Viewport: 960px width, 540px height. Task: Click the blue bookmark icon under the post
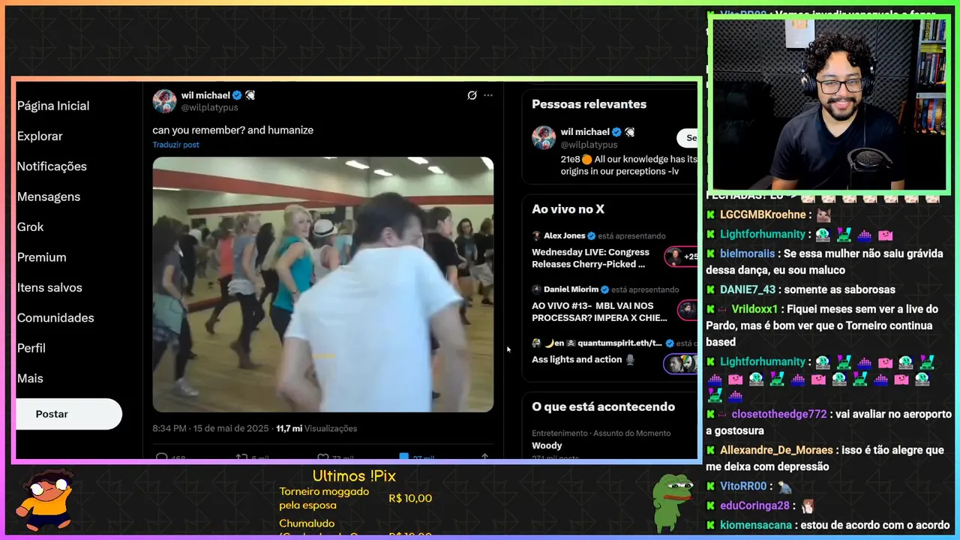tap(403, 456)
